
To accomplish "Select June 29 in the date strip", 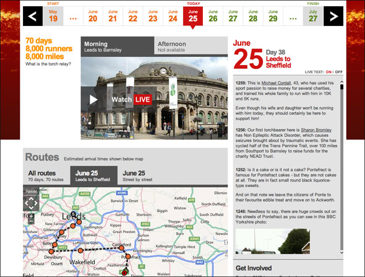I will [273, 16].
